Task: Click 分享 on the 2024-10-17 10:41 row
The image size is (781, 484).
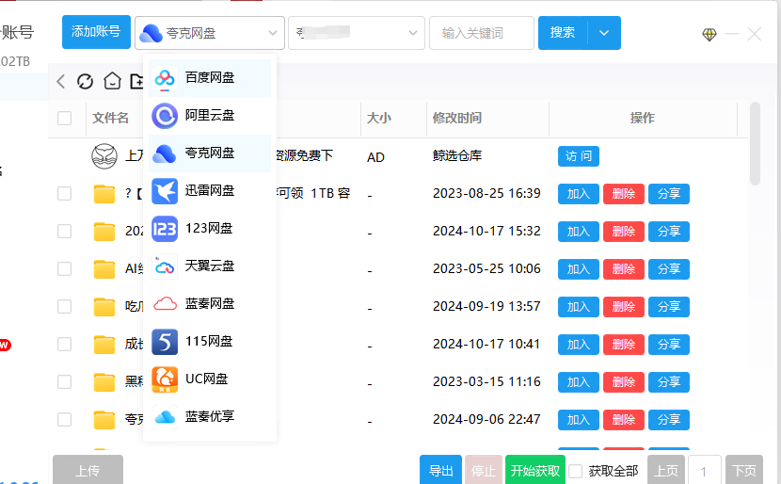Action: pos(669,345)
